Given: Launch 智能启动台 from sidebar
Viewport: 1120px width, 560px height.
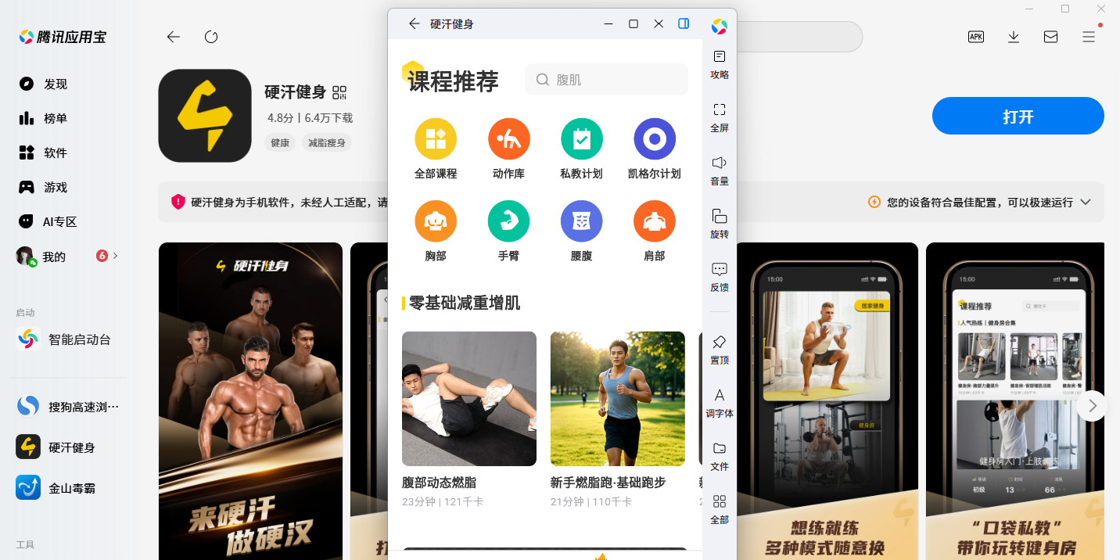Looking at the screenshot, I should coord(64,339).
